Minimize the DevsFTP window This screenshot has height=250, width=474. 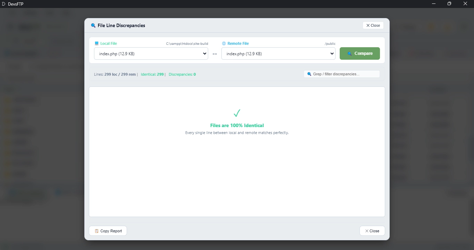[434, 4]
